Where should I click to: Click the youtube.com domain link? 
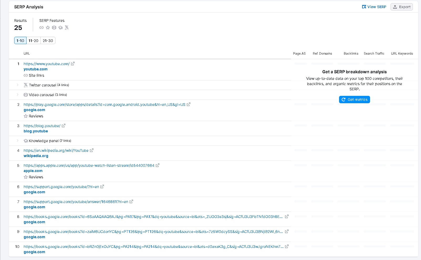tap(35, 69)
